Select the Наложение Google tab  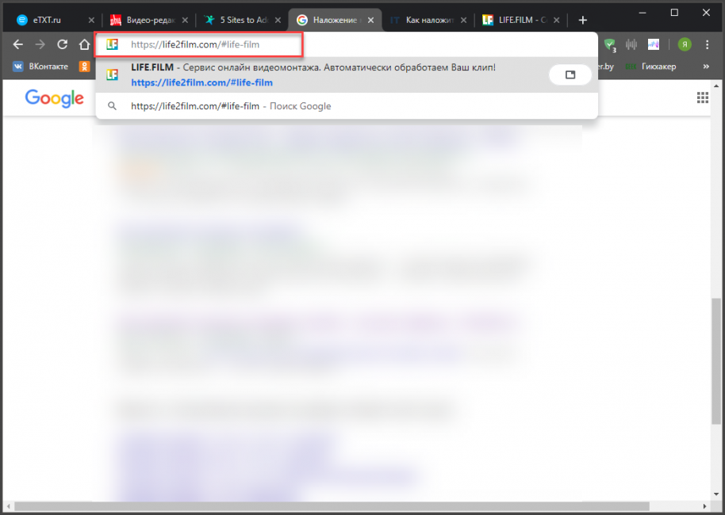[335, 20]
